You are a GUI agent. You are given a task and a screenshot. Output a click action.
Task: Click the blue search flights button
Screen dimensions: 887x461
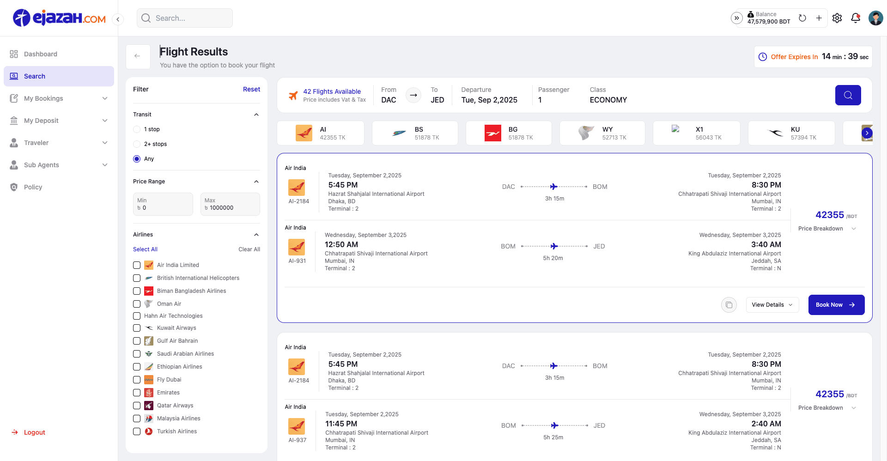[x=848, y=95]
